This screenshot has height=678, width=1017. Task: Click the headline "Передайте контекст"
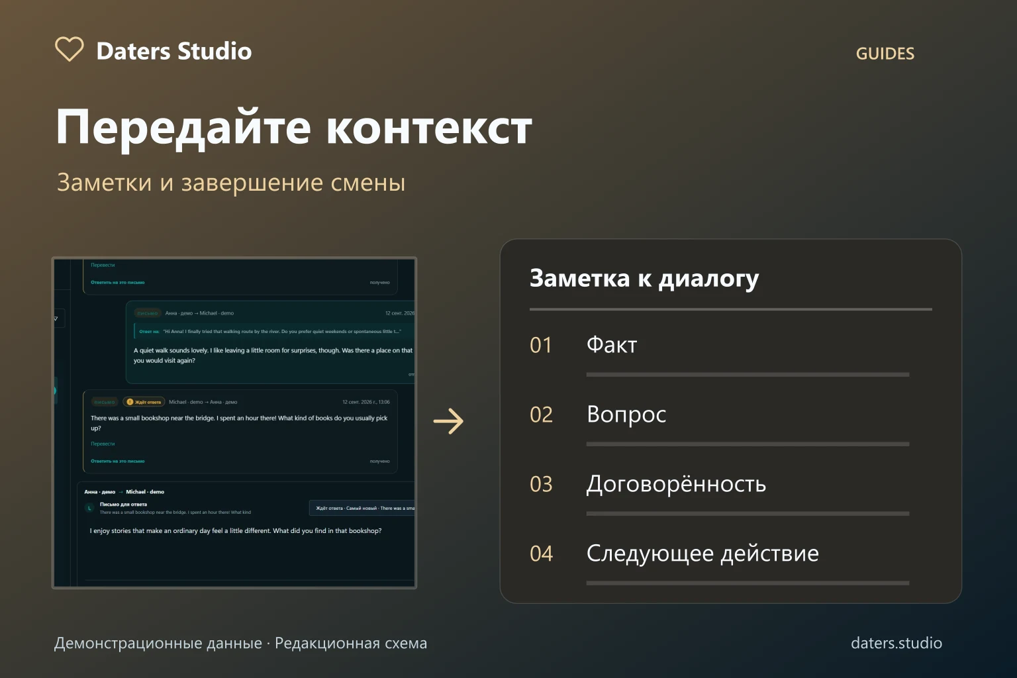(x=294, y=127)
